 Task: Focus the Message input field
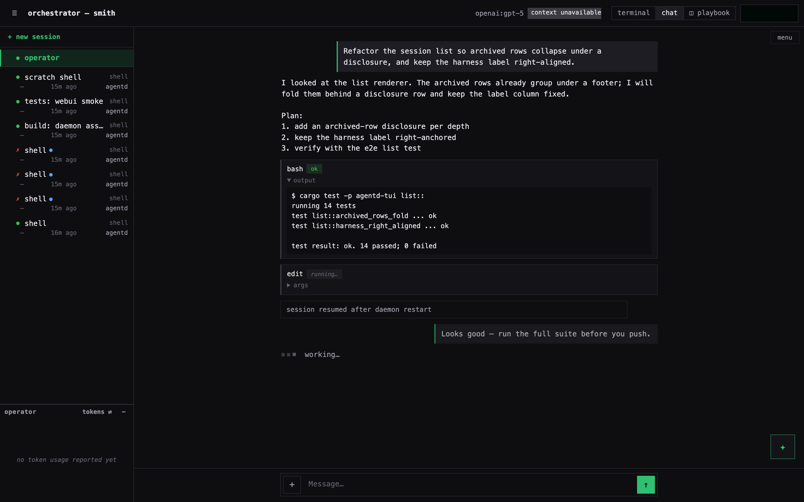click(468, 484)
